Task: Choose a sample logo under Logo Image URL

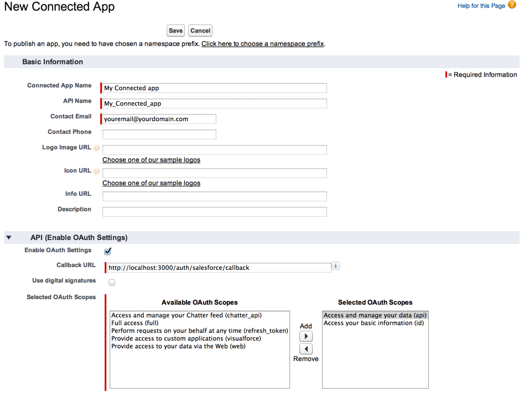Action: [151, 160]
